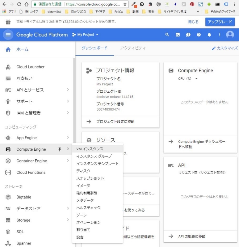The height and width of the screenshot is (247, 239).
Task: Select 設定 from submenu
Action: (98, 237)
